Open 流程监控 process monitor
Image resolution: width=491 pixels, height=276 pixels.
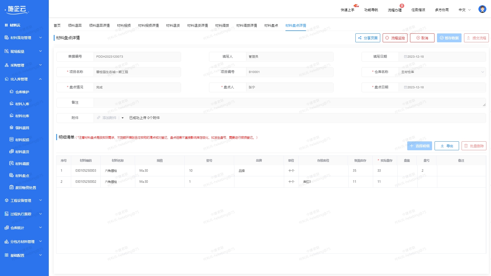click(395, 38)
